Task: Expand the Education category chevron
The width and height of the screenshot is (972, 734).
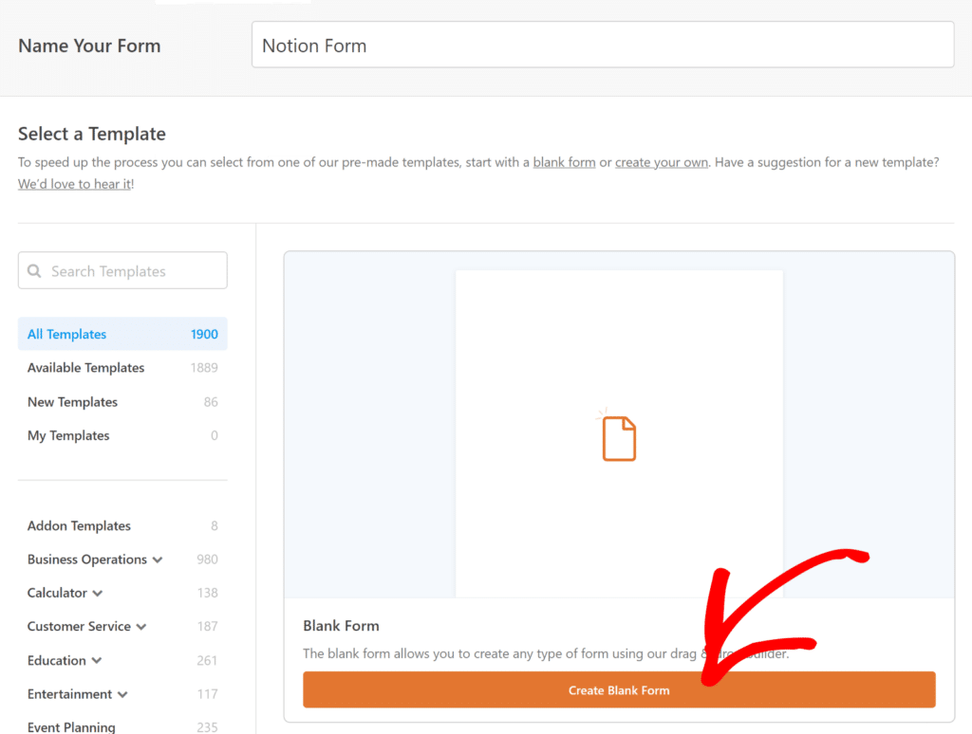Action: [x=96, y=660]
